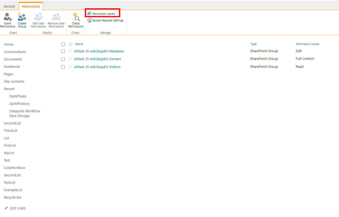Image resolution: width=339 pixels, height=217 pixels.
Task: Open the AFtest-JS-witrZespEN Visitors group link
Action: click(x=97, y=67)
